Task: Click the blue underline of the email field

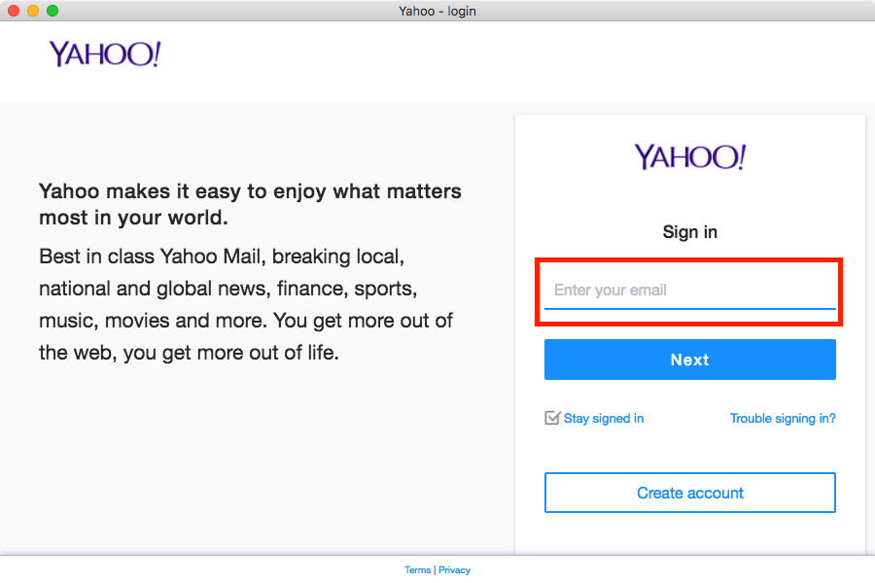Action: pyautogui.click(x=689, y=309)
